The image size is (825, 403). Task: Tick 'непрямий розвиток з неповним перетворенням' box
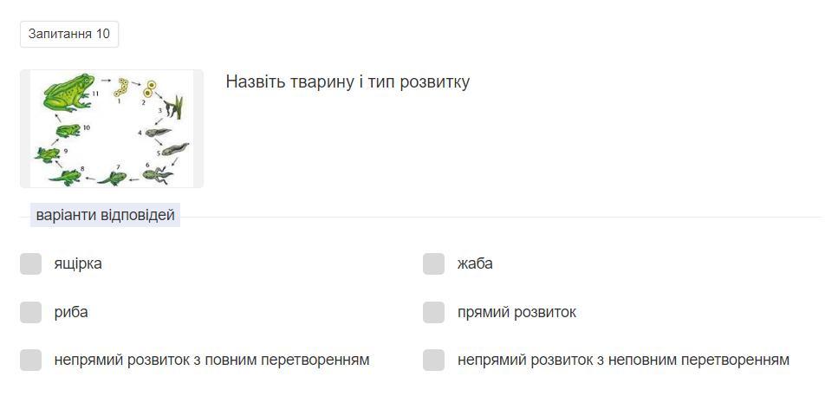[x=433, y=360]
